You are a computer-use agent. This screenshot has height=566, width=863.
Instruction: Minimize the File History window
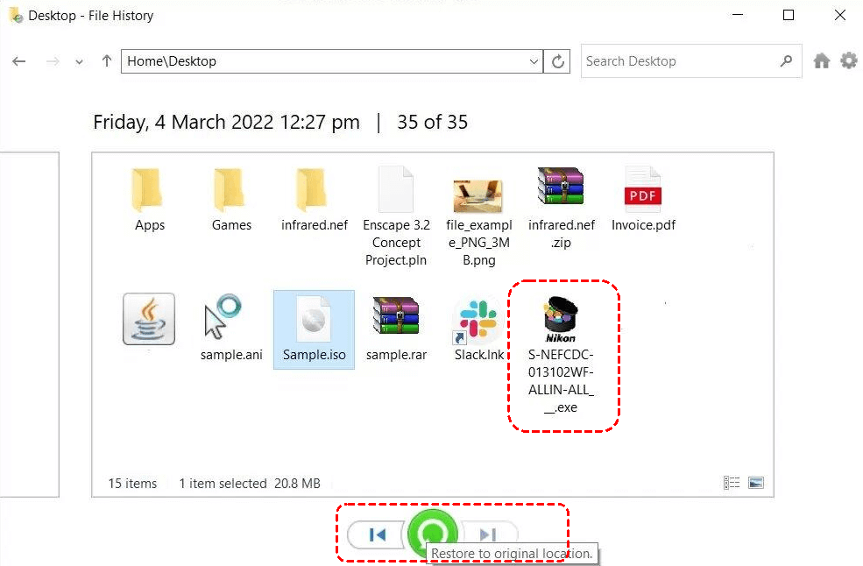(x=738, y=15)
